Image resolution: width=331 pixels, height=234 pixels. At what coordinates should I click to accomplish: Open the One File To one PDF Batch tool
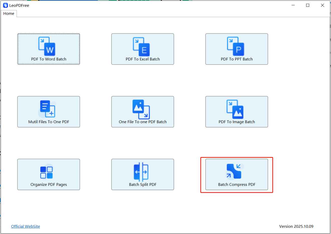point(142,112)
